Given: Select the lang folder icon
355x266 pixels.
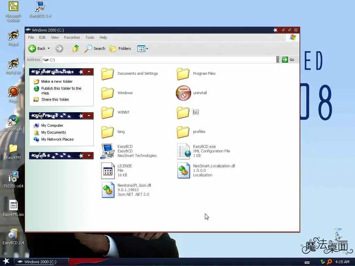Looking at the screenshot, I should point(107,132).
